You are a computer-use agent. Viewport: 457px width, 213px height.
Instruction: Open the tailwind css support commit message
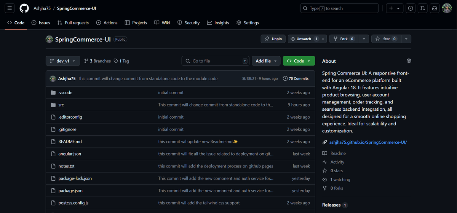199,203
